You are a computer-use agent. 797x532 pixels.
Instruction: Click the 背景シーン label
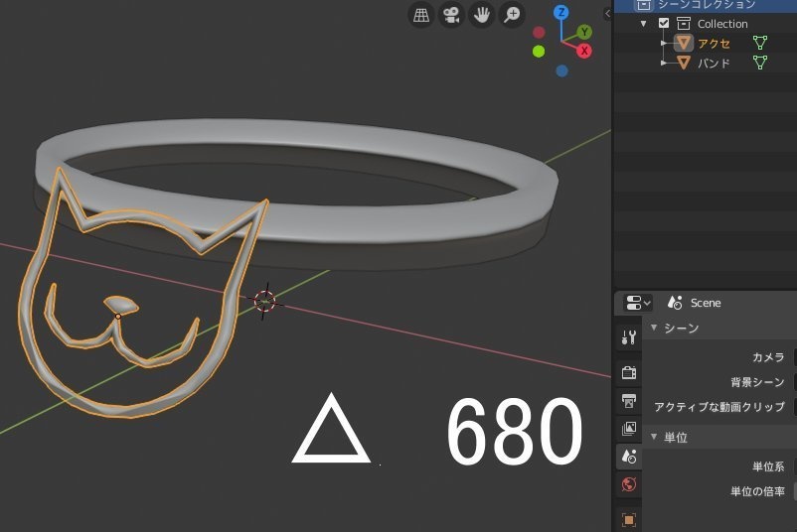point(757,382)
